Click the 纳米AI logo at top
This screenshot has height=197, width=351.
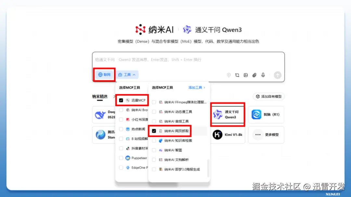[x=154, y=30]
